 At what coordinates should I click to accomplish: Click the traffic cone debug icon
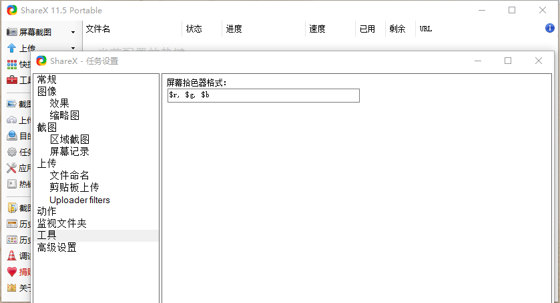click(x=11, y=256)
